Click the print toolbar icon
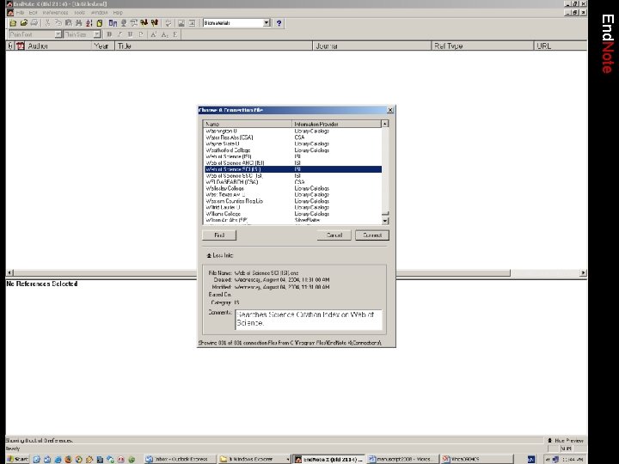 tap(34, 23)
